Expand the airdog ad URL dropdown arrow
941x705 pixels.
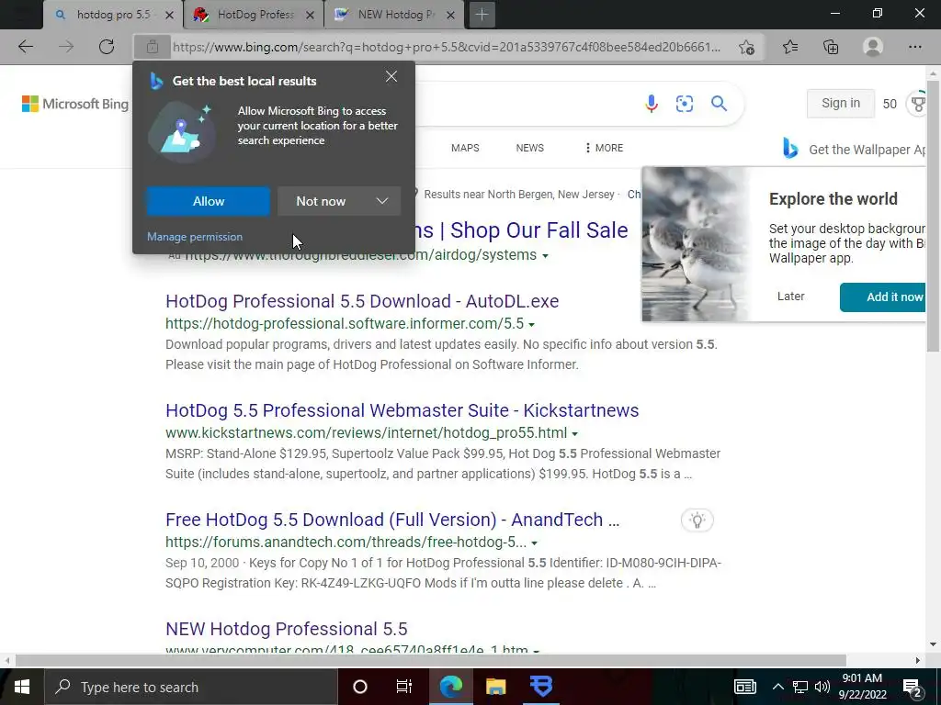545,256
